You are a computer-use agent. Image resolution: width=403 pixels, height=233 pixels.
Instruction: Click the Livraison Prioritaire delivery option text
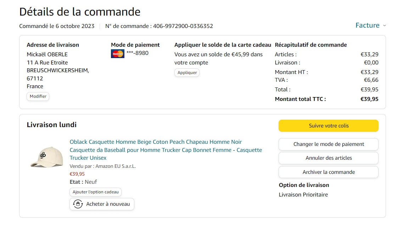click(303, 195)
